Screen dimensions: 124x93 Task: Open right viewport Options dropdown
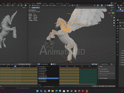113,8
